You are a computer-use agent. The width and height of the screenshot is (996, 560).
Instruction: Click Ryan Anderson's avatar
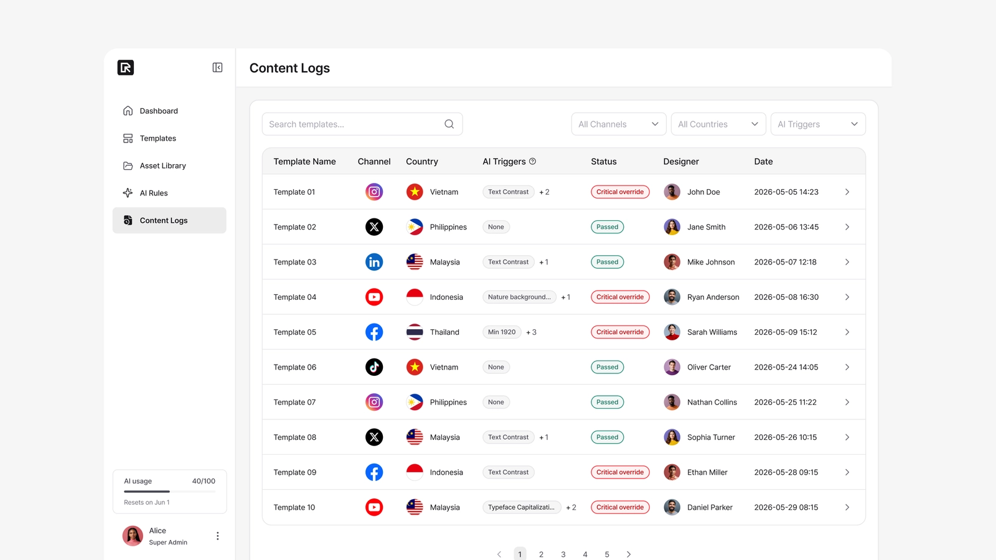pos(672,297)
